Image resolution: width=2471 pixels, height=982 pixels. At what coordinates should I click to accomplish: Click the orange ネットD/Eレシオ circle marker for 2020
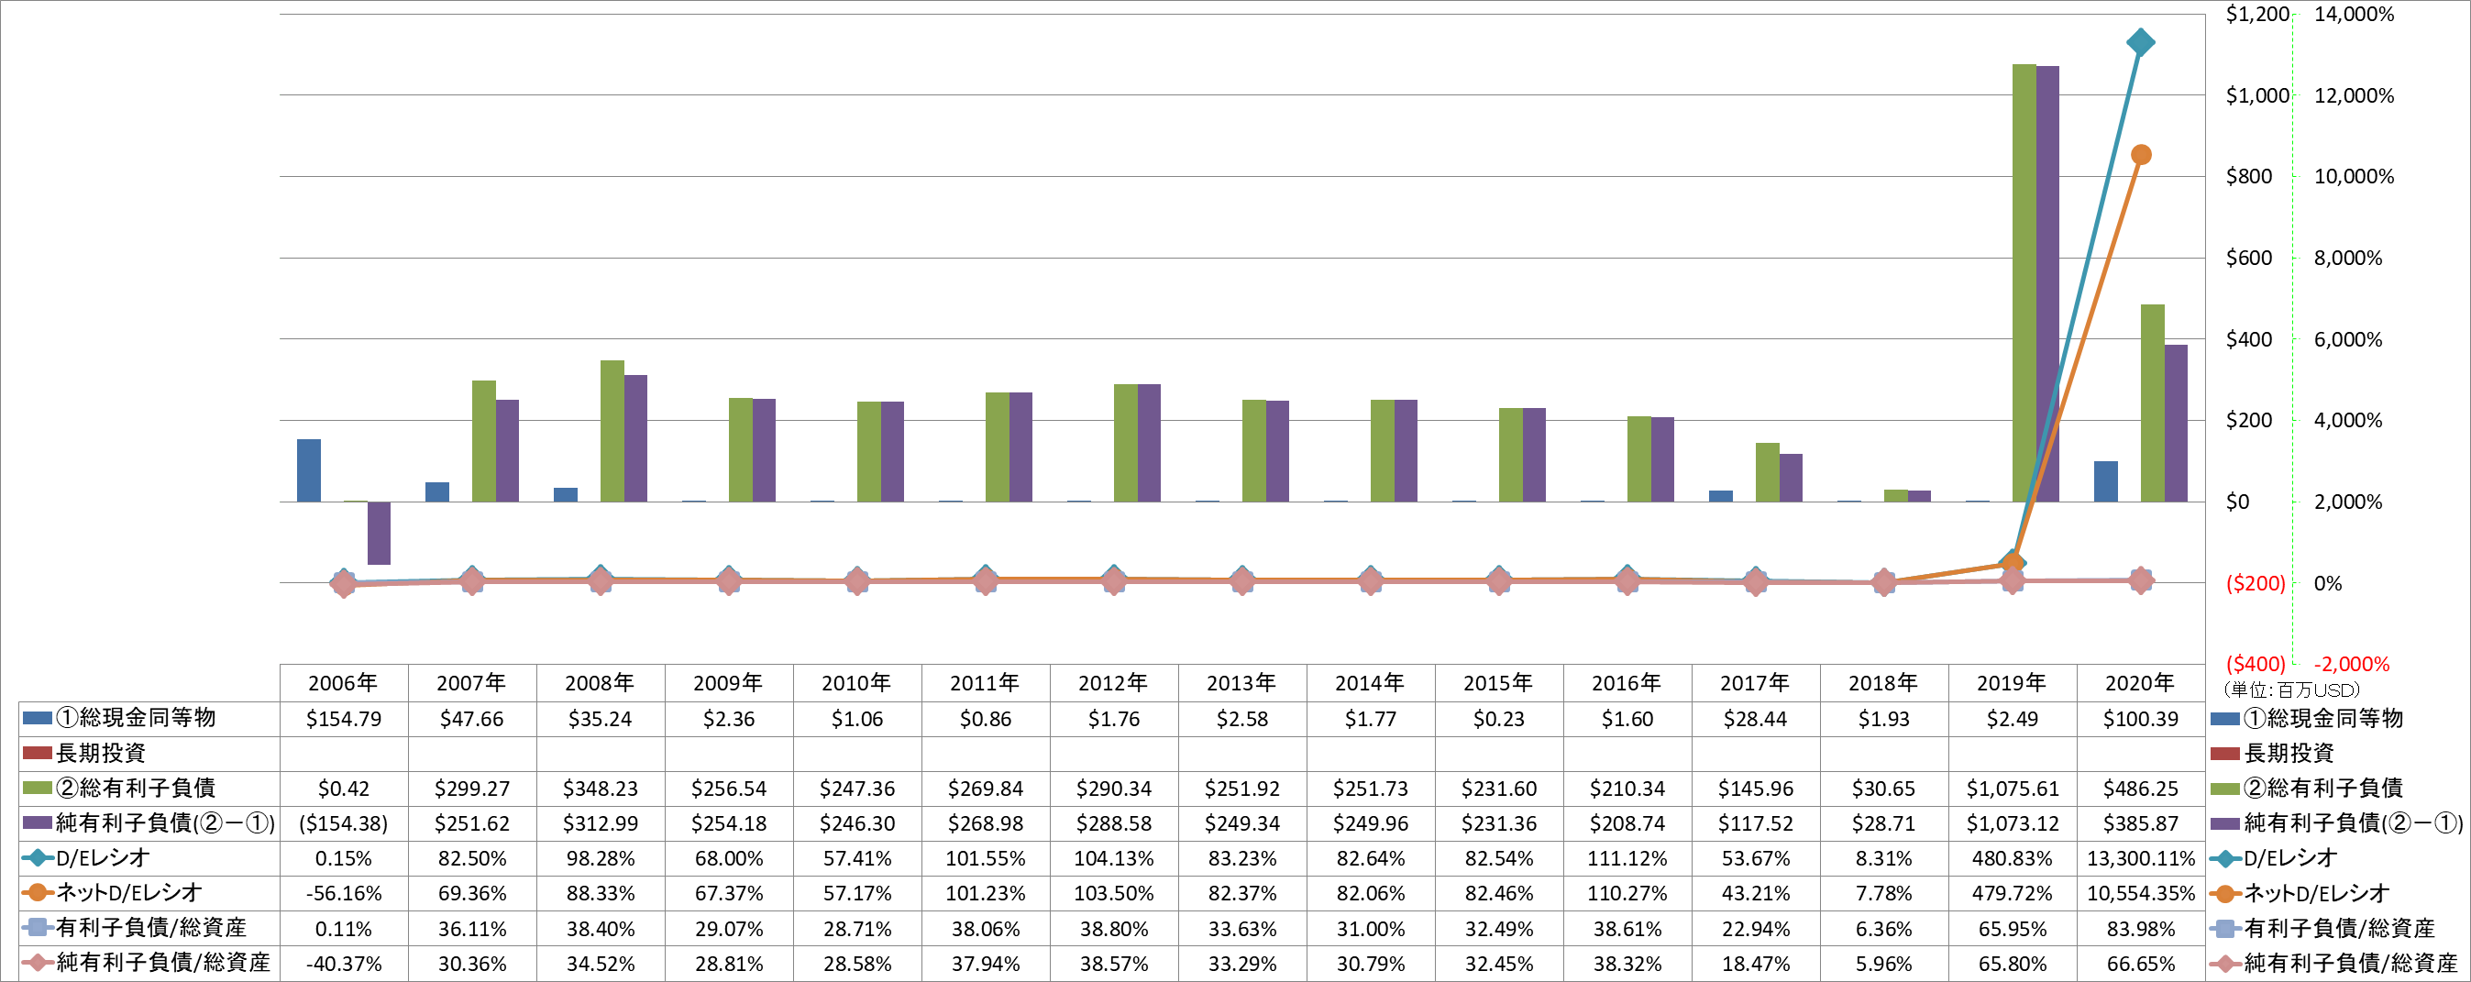point(2140,154)
